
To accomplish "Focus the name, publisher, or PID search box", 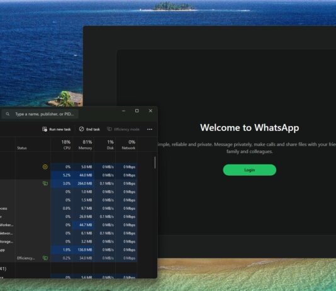I will [x=40, y=114].
